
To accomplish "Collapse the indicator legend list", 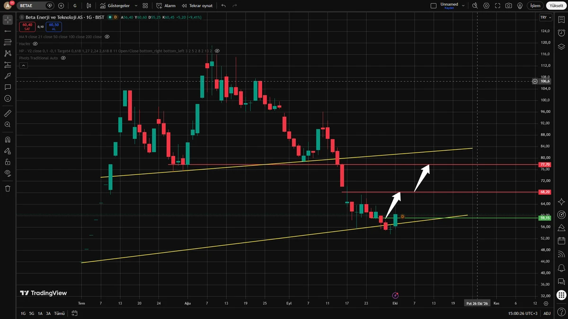I will tap(23, 65).
